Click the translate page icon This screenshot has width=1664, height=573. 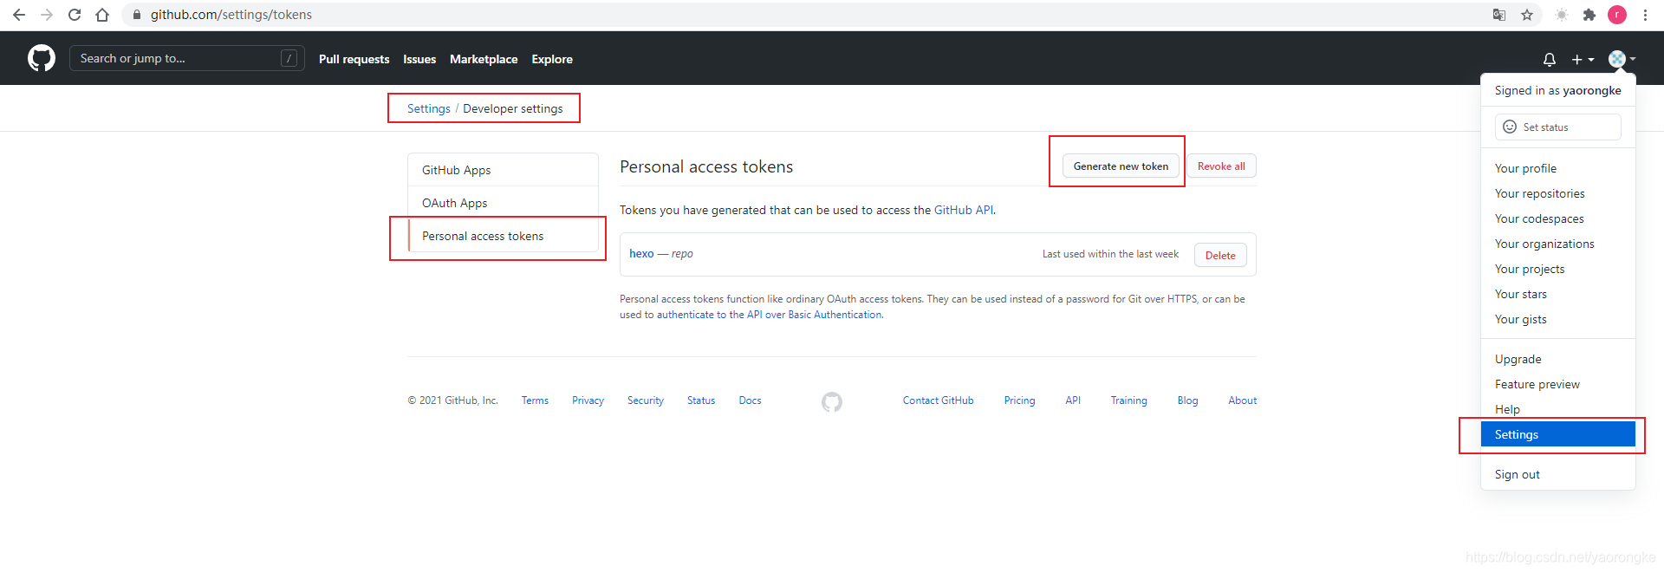(1499, 15)
